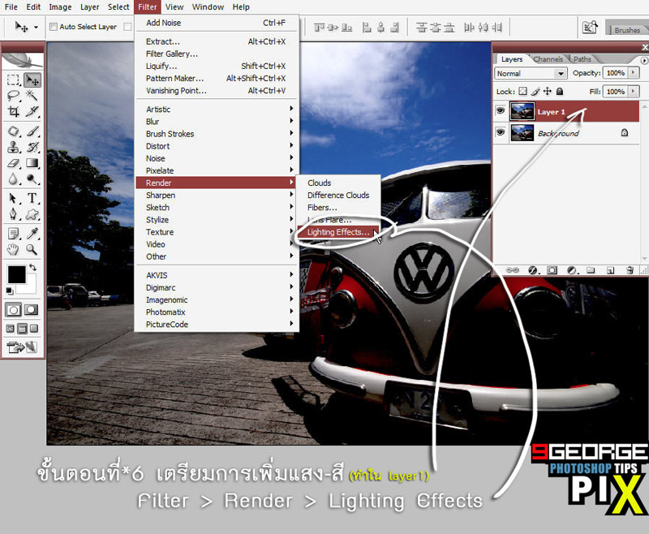Image resolution: width=649 pixels, height=534 pixels.
Task: Select the History Brush tool
Action: tap(32, 148)
